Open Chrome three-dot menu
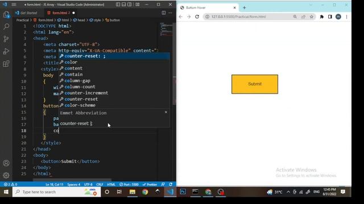Screen dimensions: 364x204 [346, 16]
